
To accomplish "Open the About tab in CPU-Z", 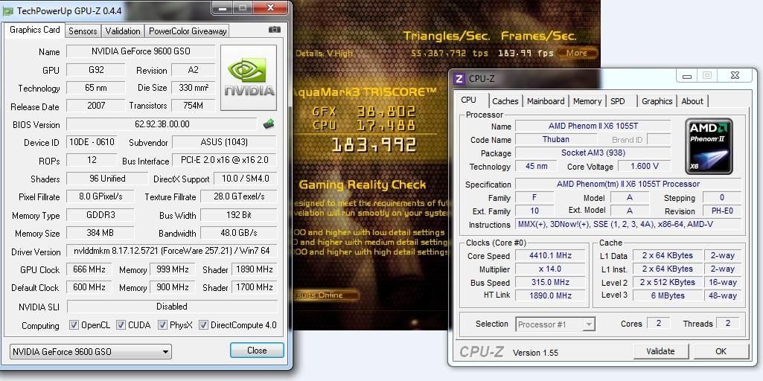I will (x=692, y=101).
